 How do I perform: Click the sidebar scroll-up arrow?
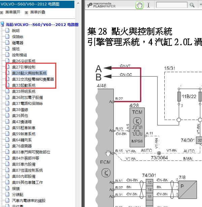(78, 3)
